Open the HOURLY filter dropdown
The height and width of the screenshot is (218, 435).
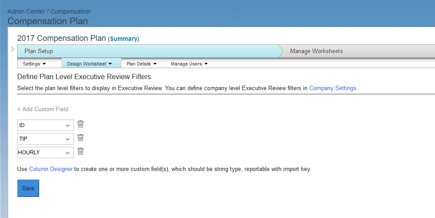[45, 153]
